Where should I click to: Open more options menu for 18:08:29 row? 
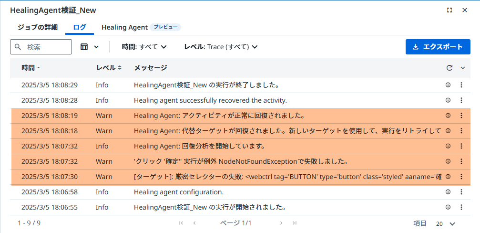coord(461,85)
